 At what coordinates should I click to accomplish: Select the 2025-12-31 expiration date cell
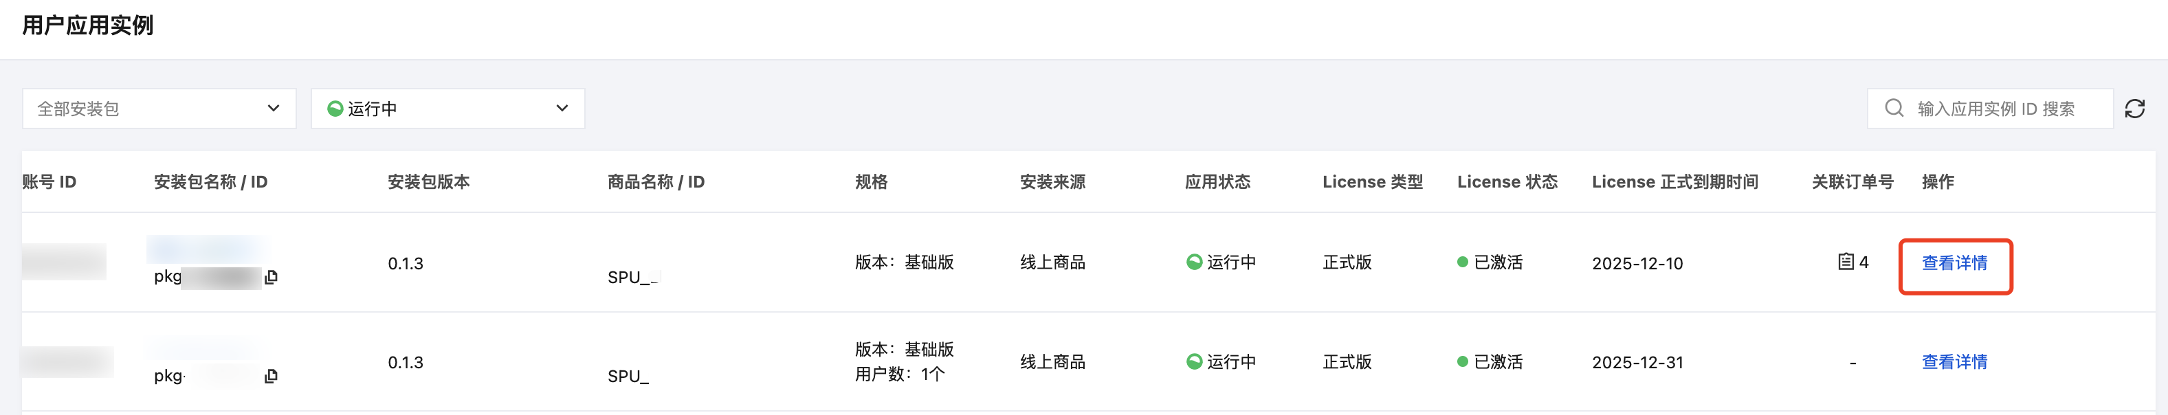[1637, 362]
